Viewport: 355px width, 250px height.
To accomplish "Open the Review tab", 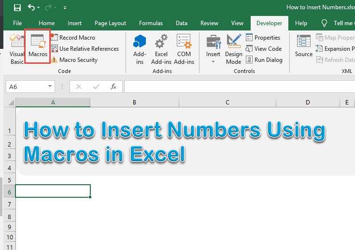I will click(209, 23).
